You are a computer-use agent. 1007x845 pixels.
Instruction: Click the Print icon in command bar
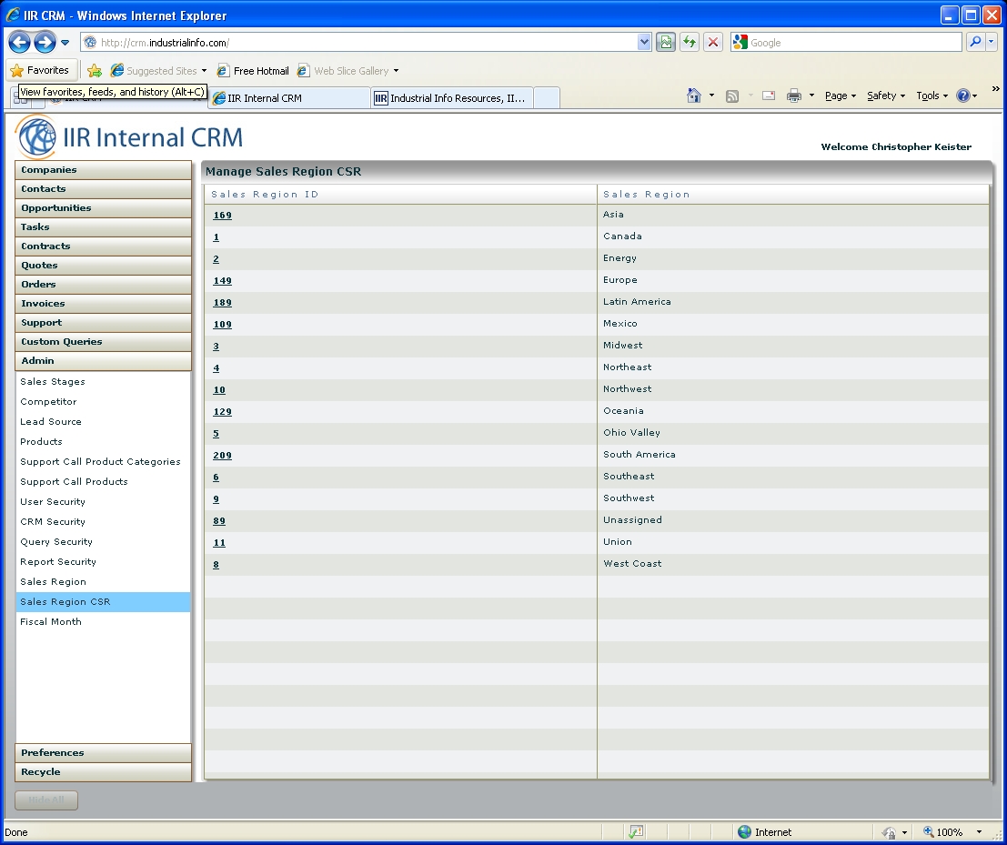click(x=793, y=96)
